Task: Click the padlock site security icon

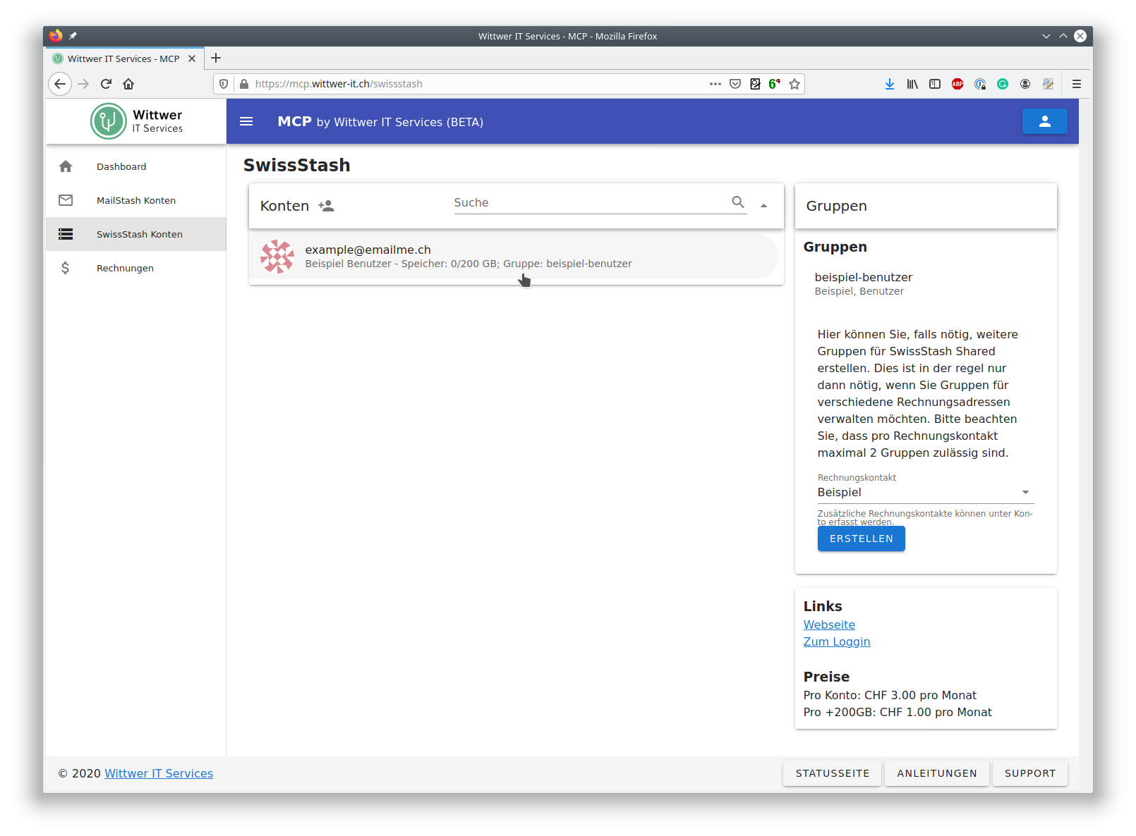Action: tap(244, 84)
